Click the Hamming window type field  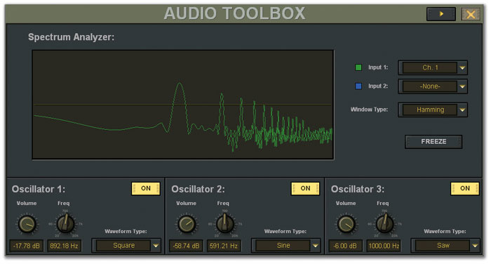(x=430, y=110)
